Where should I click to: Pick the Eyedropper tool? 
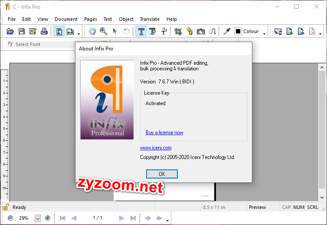[x=227, y=31]
